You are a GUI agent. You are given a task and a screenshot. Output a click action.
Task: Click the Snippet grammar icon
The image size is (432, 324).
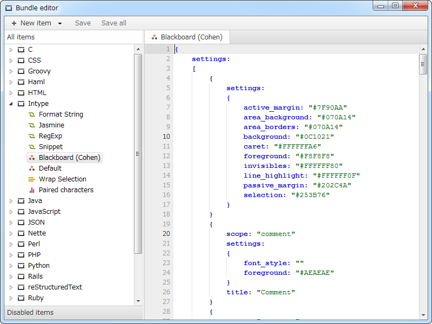tap(32, 147)
